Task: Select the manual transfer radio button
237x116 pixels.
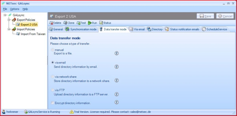Action: click(x=52, y=50)
